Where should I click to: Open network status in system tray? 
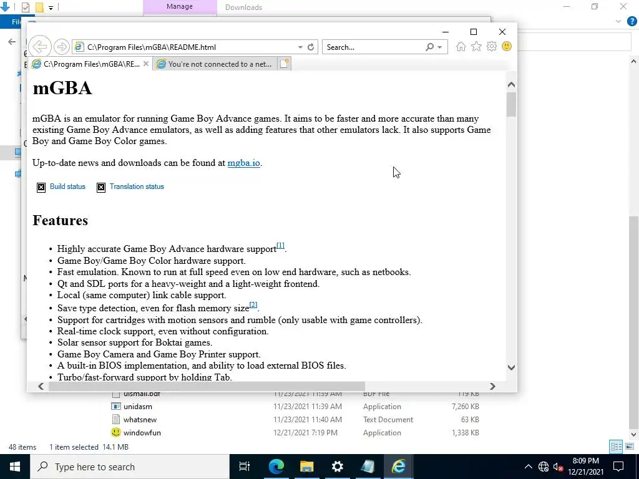click(544, 467)
